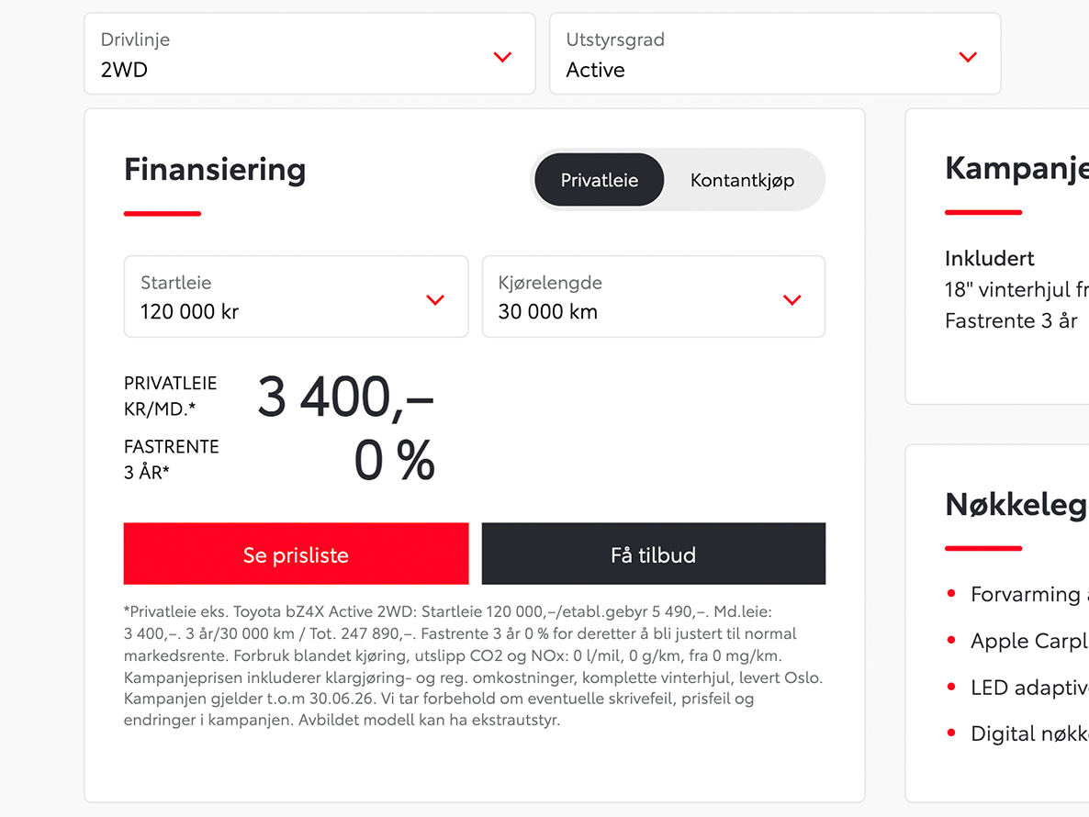Click the chevron arrow in Kjørelengde box

[x=791, y=299]
